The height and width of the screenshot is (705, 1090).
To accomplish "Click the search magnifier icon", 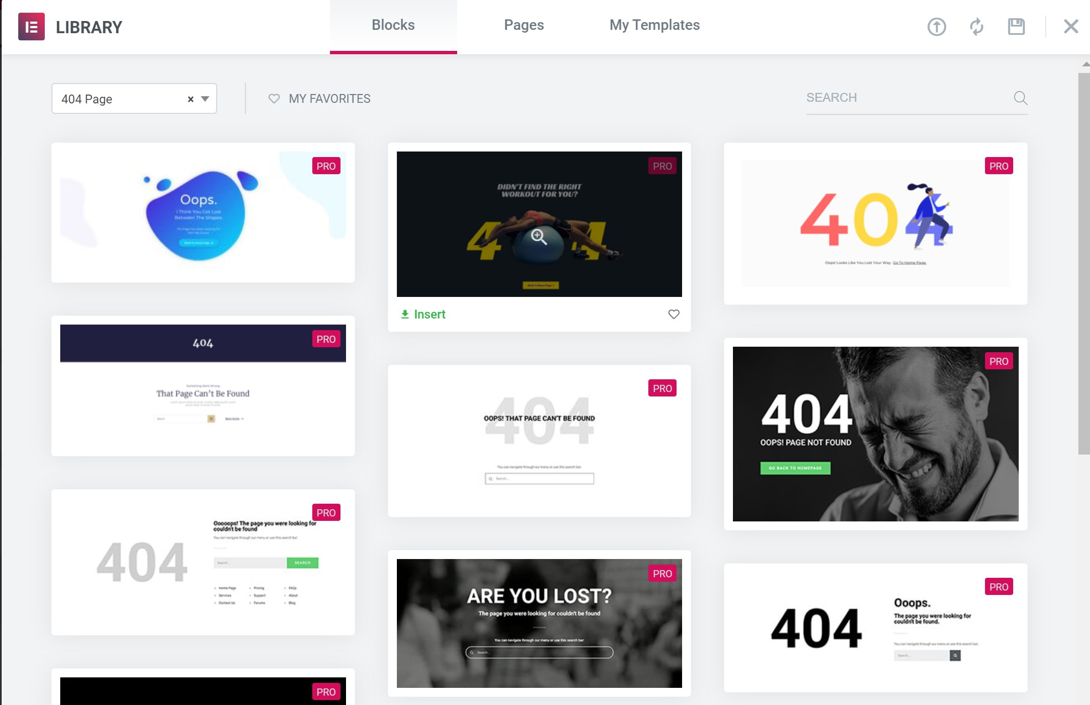I will pos(1020,98).
